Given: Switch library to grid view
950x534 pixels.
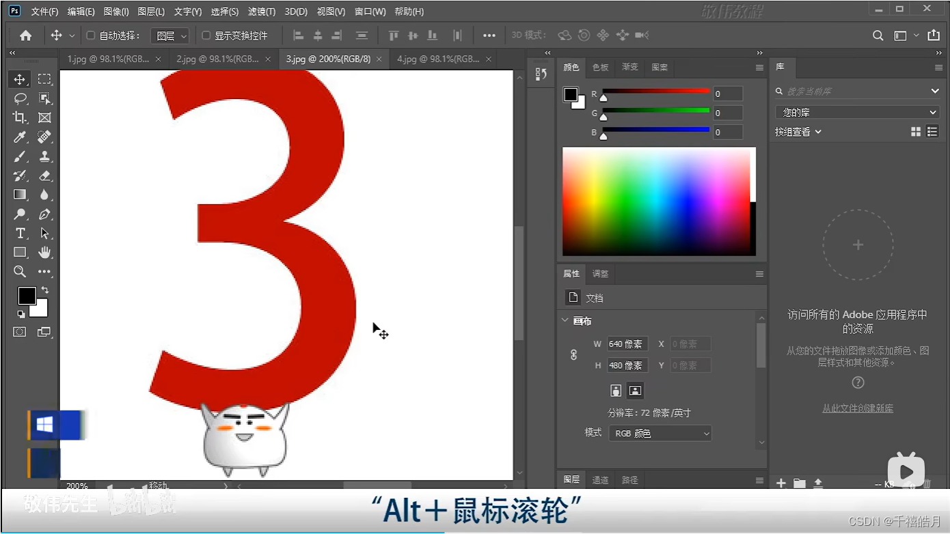Looking at the screenshot, I should pyautogui.click(x=916, y=132).
